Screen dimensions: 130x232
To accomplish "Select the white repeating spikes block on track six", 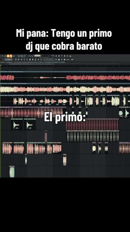I will 92,136.
